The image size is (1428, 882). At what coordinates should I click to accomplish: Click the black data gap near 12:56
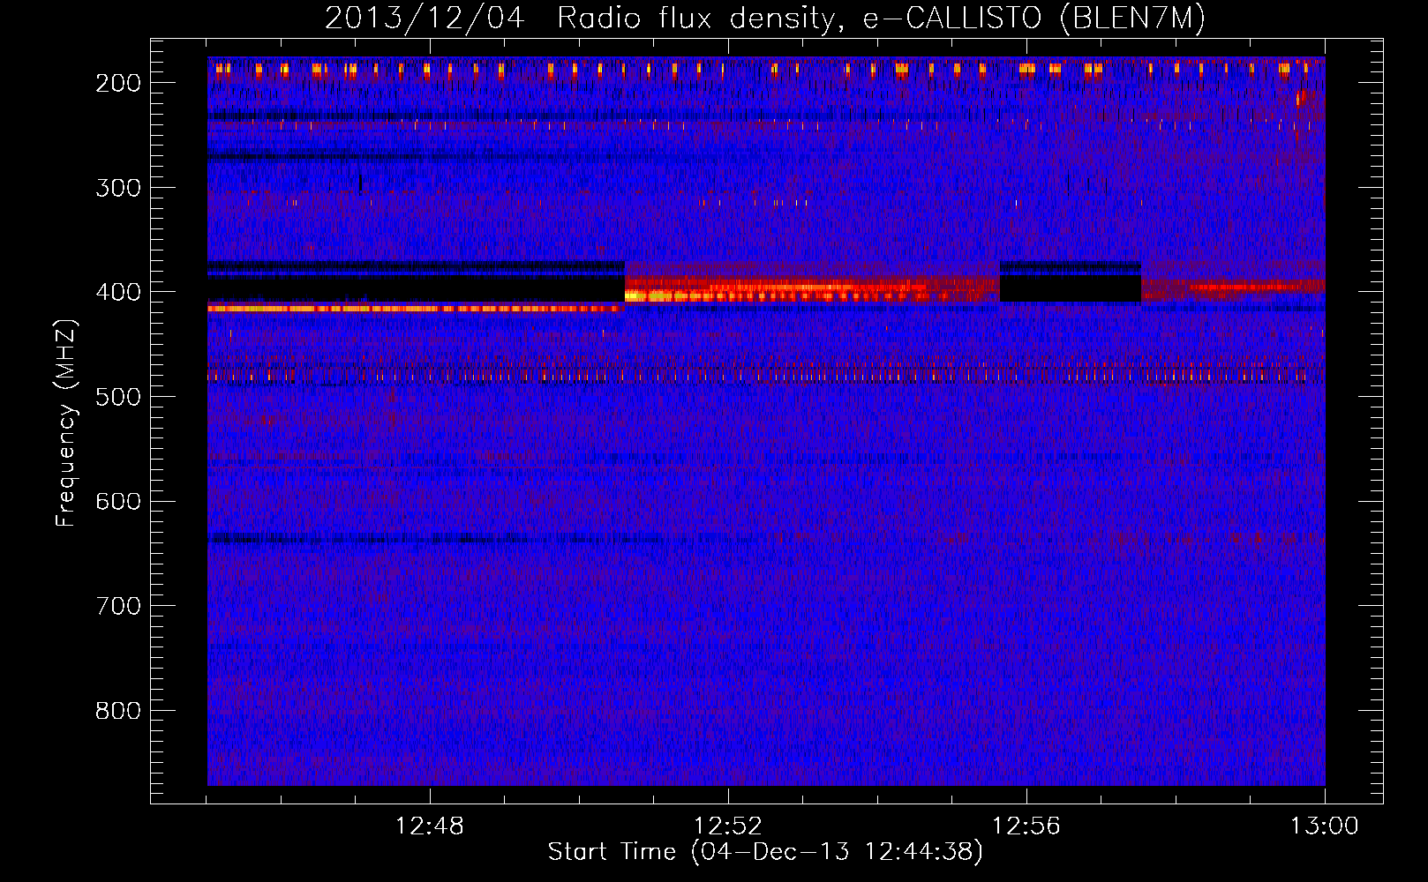pos(1071,288)
